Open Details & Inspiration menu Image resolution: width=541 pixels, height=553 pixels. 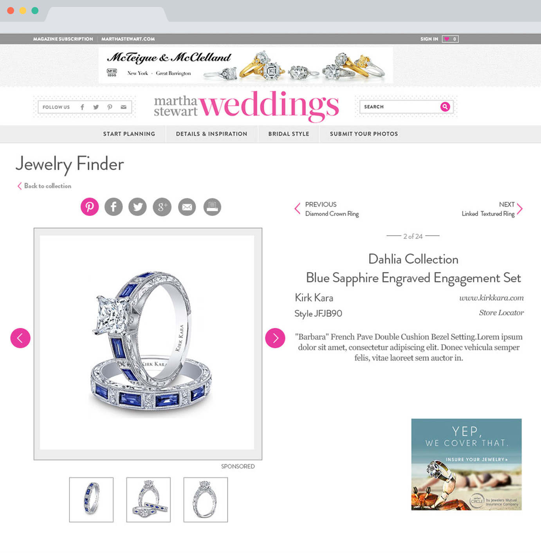pyautogui.click(x=211, y=134)
